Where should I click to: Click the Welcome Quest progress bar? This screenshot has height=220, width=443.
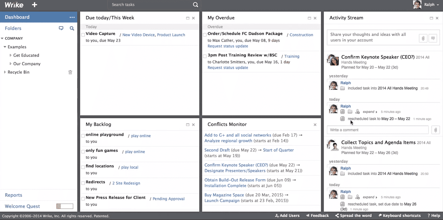click(65, 206)
